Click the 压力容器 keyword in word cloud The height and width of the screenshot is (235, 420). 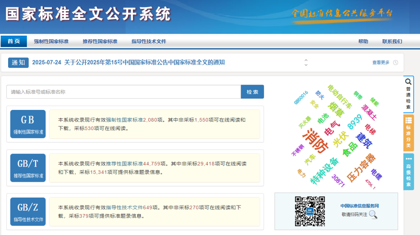click(361, 168)
